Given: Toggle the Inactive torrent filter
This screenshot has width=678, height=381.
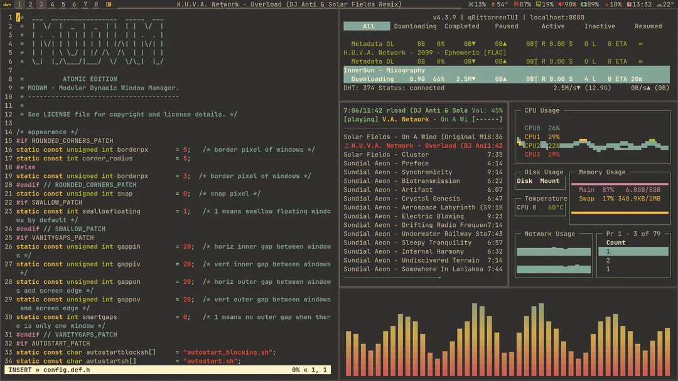Looking at the screenshot, I should pos(600,26).
